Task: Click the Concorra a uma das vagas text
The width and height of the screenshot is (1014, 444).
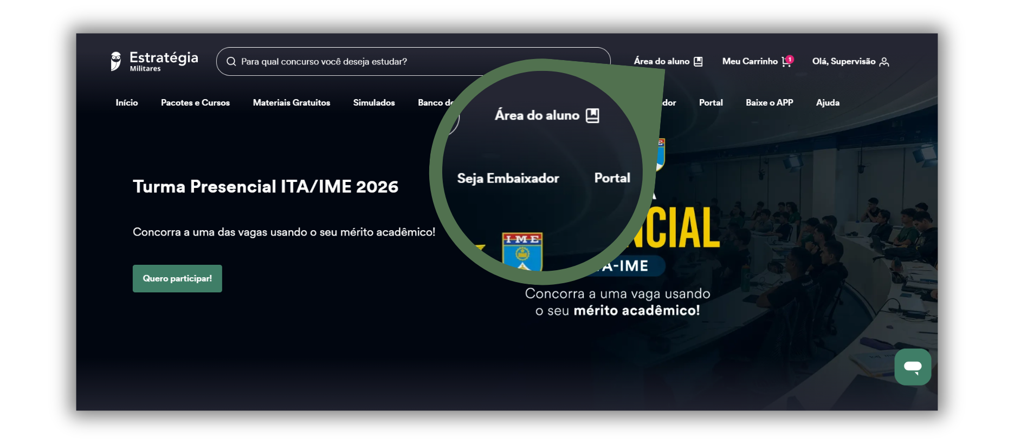Action: tap(284, 232)
